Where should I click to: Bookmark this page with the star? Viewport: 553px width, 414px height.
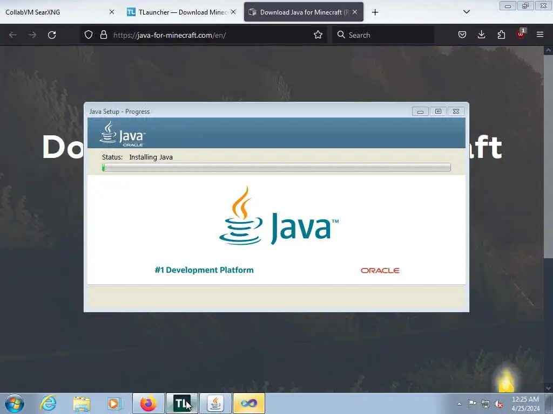tap(318, 34)
